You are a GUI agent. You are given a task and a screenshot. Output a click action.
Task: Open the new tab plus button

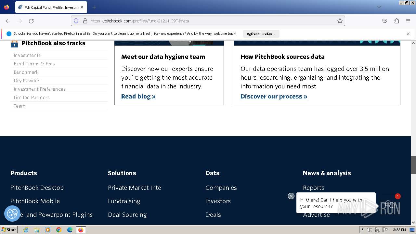(x=94, y=7)
